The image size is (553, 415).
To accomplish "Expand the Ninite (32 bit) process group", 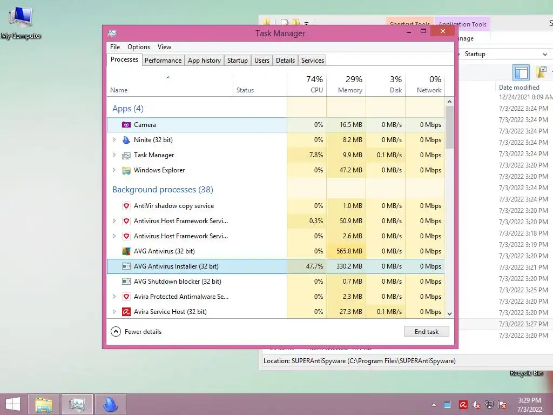I will [x=114, y=140].
